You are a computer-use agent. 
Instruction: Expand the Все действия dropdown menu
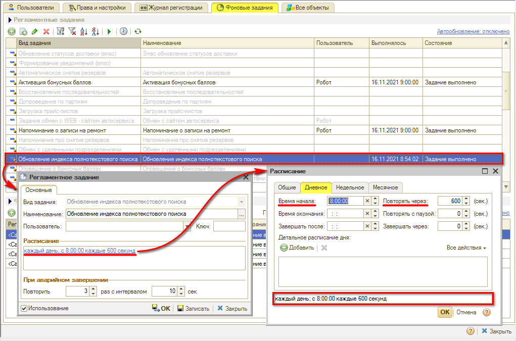coord(466,248)
